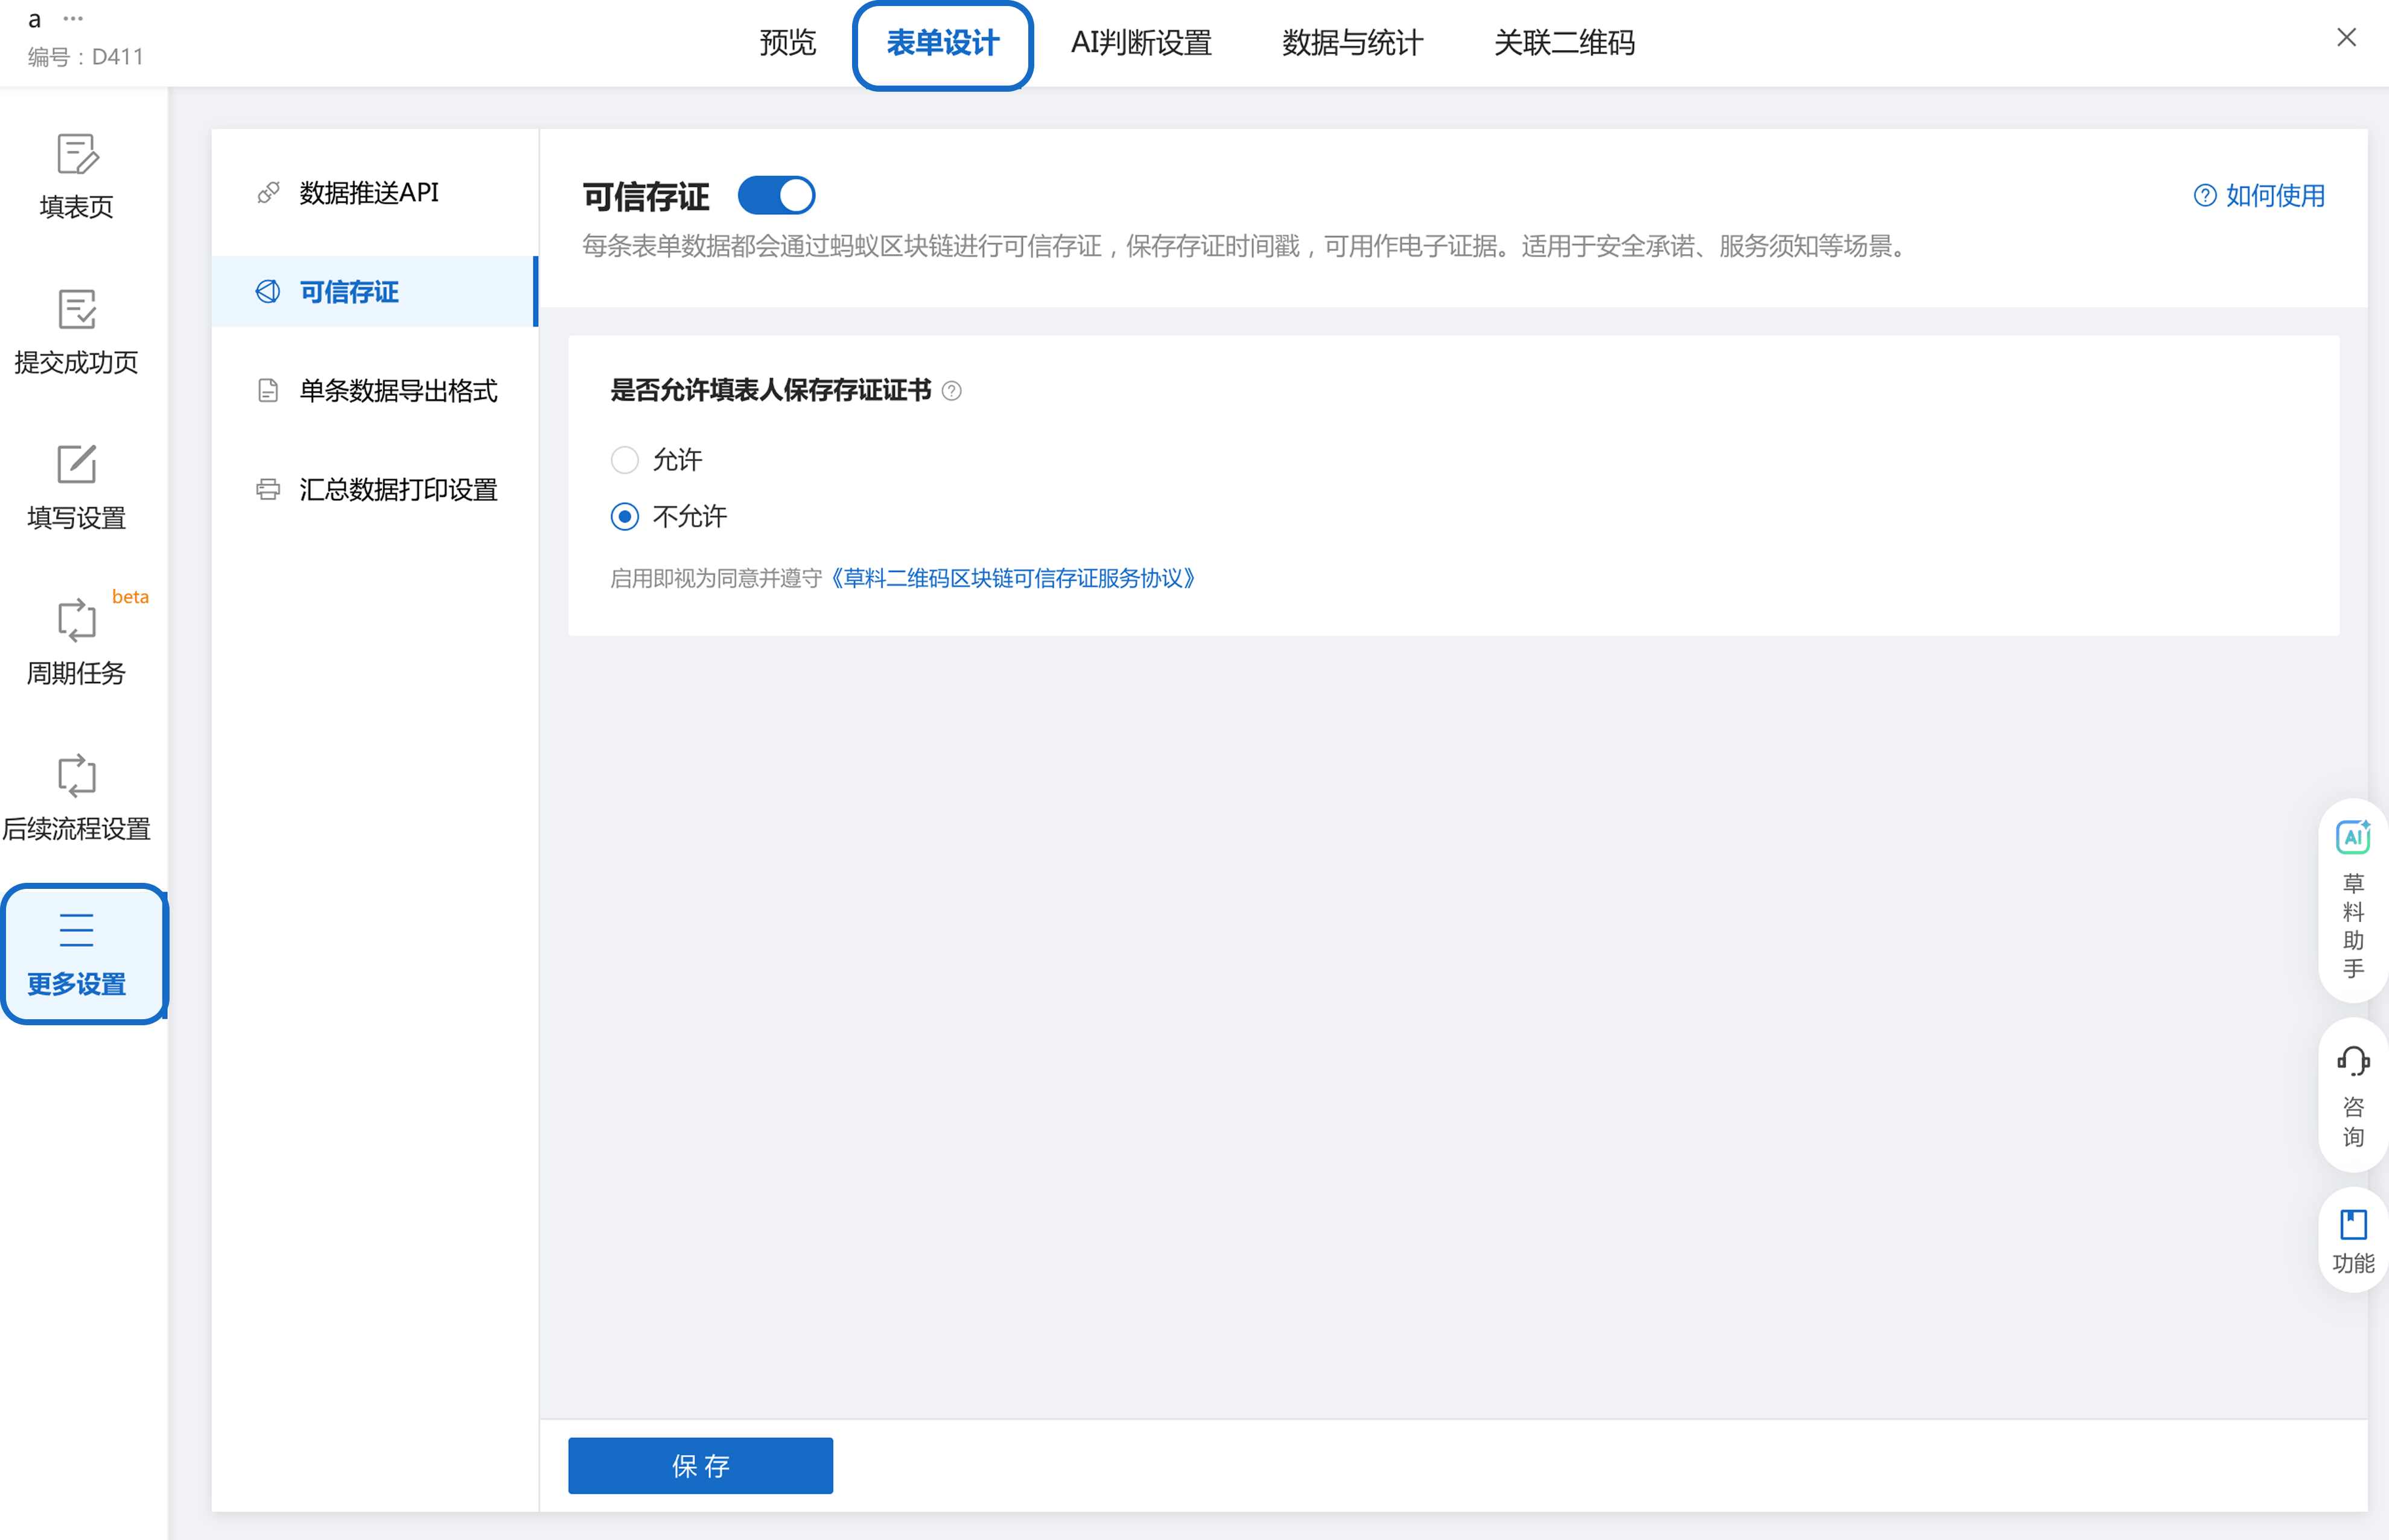Open the 周期任务 beta sidebar icon
The width and height of the screenshot is (2389, 1540).
pos(76,621)
